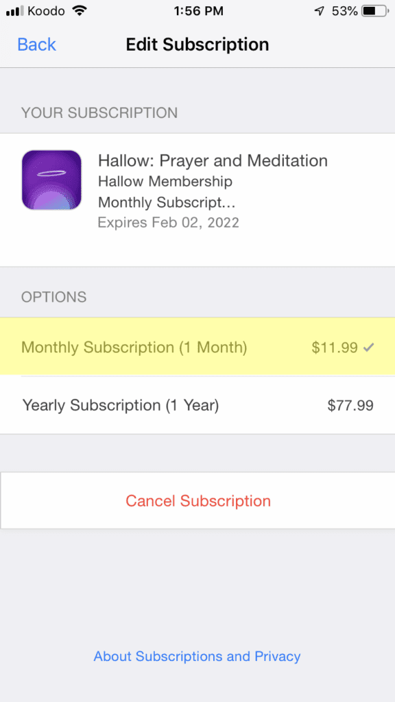Screen dimensions: 395x702
Task: Expand the truncated Monthly Subscript... text
Action: click(x=165, y=202)
